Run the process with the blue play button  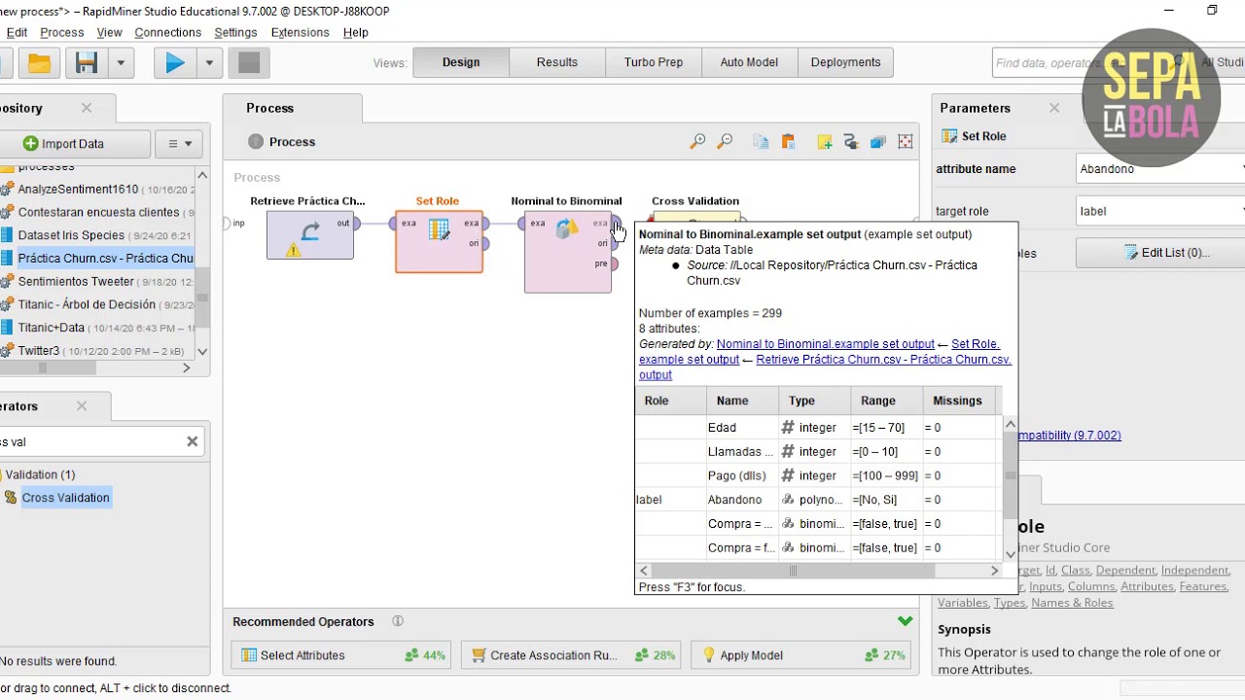click(175, 63)
